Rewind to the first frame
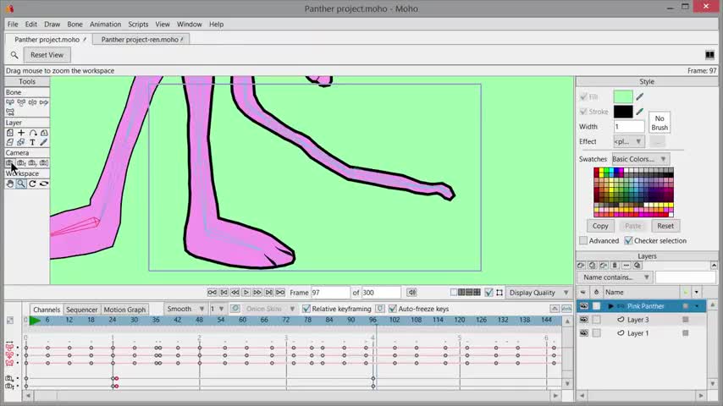Screen dimensions: 723x406 (212, 293)
